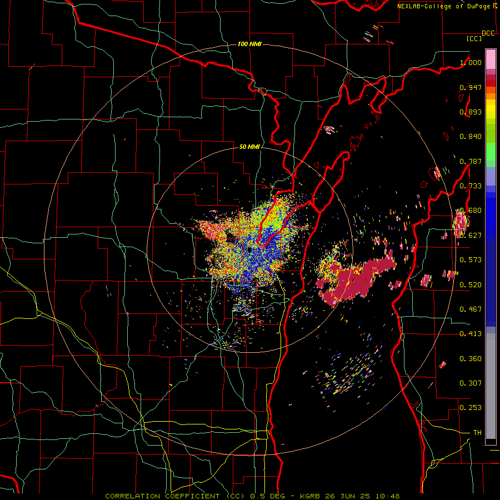
Task: Pick the light pink segment of color bar
Action: click(x=491, y=59)
